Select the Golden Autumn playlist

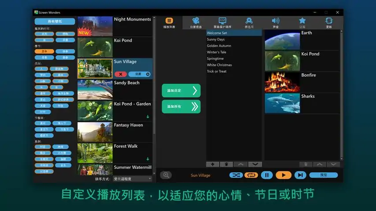[234, 46]
